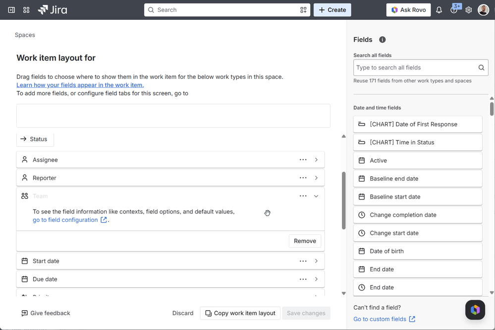This screenshot has width=495, height=330.
Task: Open the app switcher grid icon
Action: [26, 10]
